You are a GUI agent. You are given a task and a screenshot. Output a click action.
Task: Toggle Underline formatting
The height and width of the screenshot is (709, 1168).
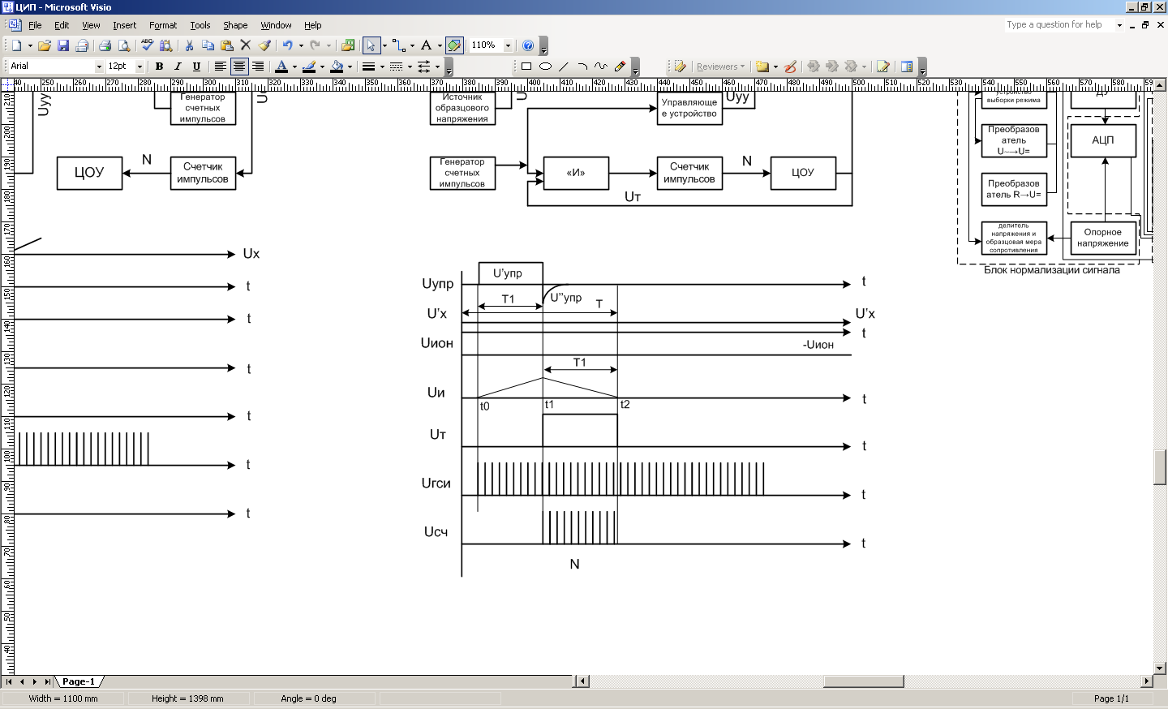tap(196, 67)
